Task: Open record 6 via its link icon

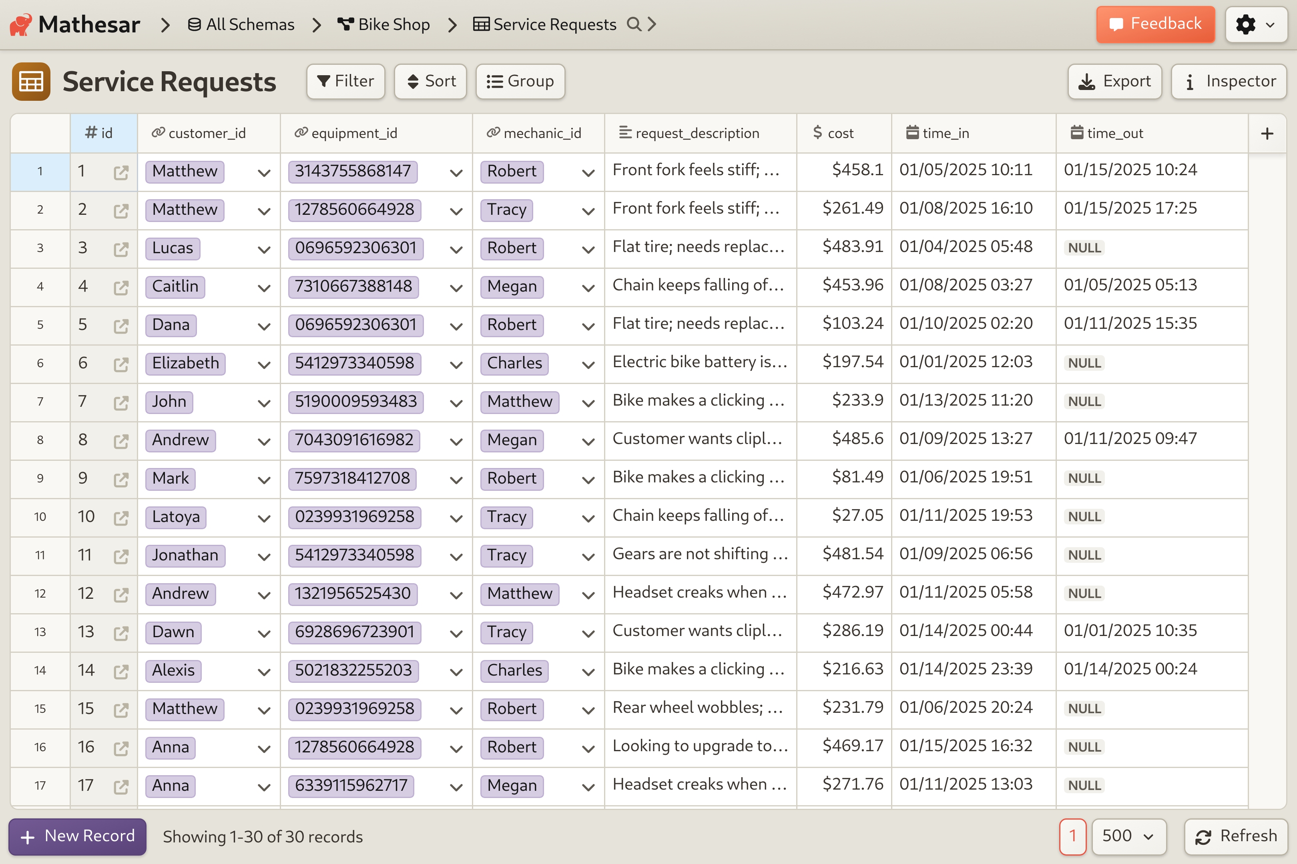Action: tap(121, 364)
